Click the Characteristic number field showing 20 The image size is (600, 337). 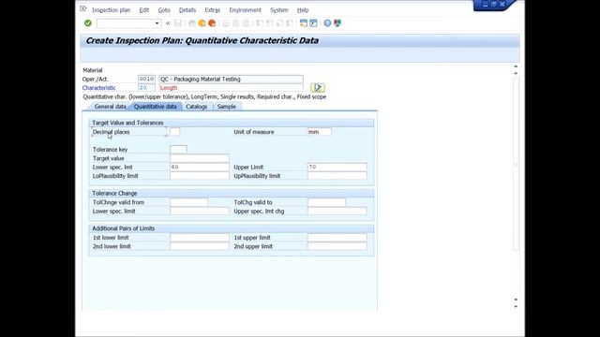tap(146, 88)
